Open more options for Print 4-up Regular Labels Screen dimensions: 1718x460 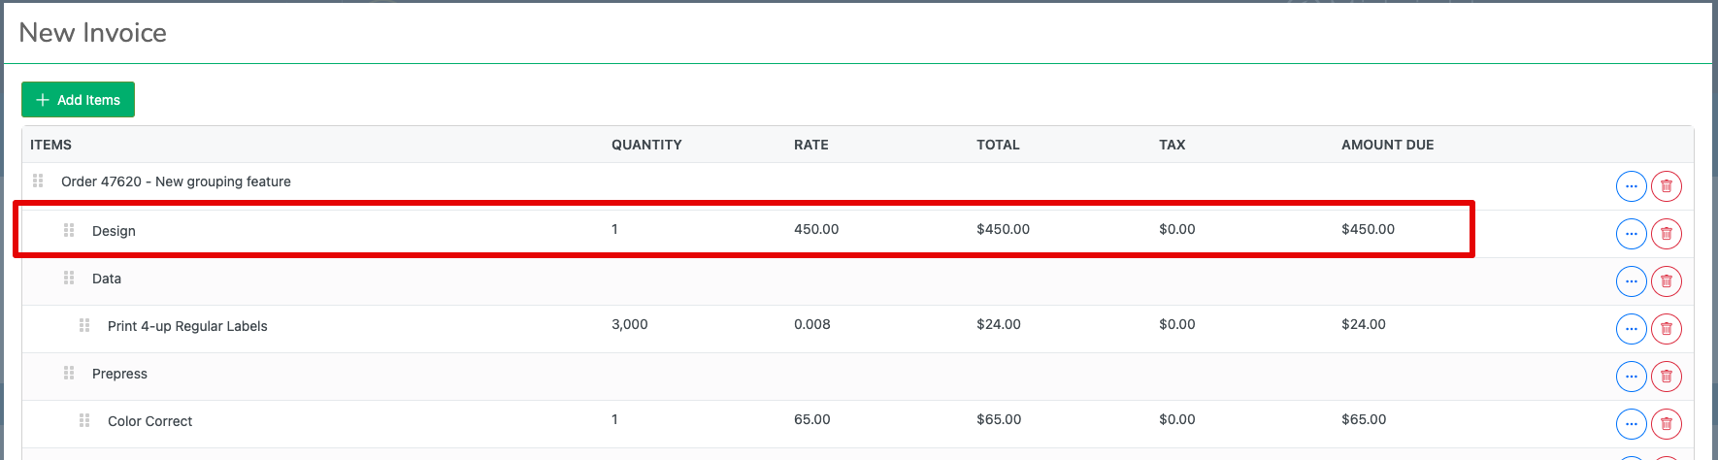click(1631, 329)
